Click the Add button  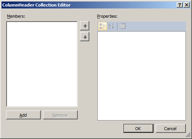pos(23,115)
